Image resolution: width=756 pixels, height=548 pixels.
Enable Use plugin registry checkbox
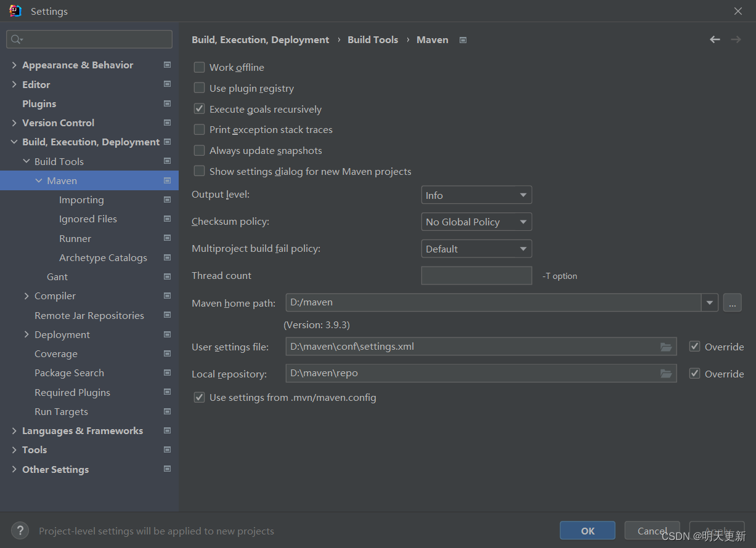point(199,88)
